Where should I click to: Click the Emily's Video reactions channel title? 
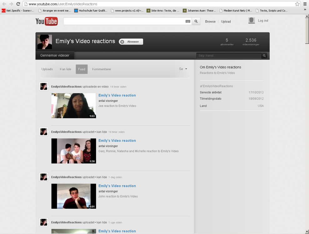pyautogui.click(x=85, y=41)
